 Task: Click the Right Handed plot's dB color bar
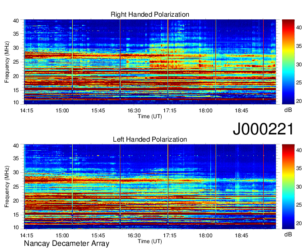click(x=288, y=62)
